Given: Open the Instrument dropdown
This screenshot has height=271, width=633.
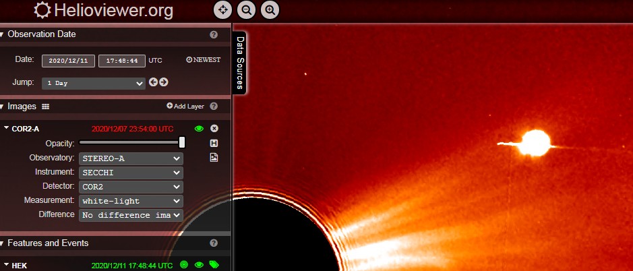Looking at the screenshot, I should [131, 173].
